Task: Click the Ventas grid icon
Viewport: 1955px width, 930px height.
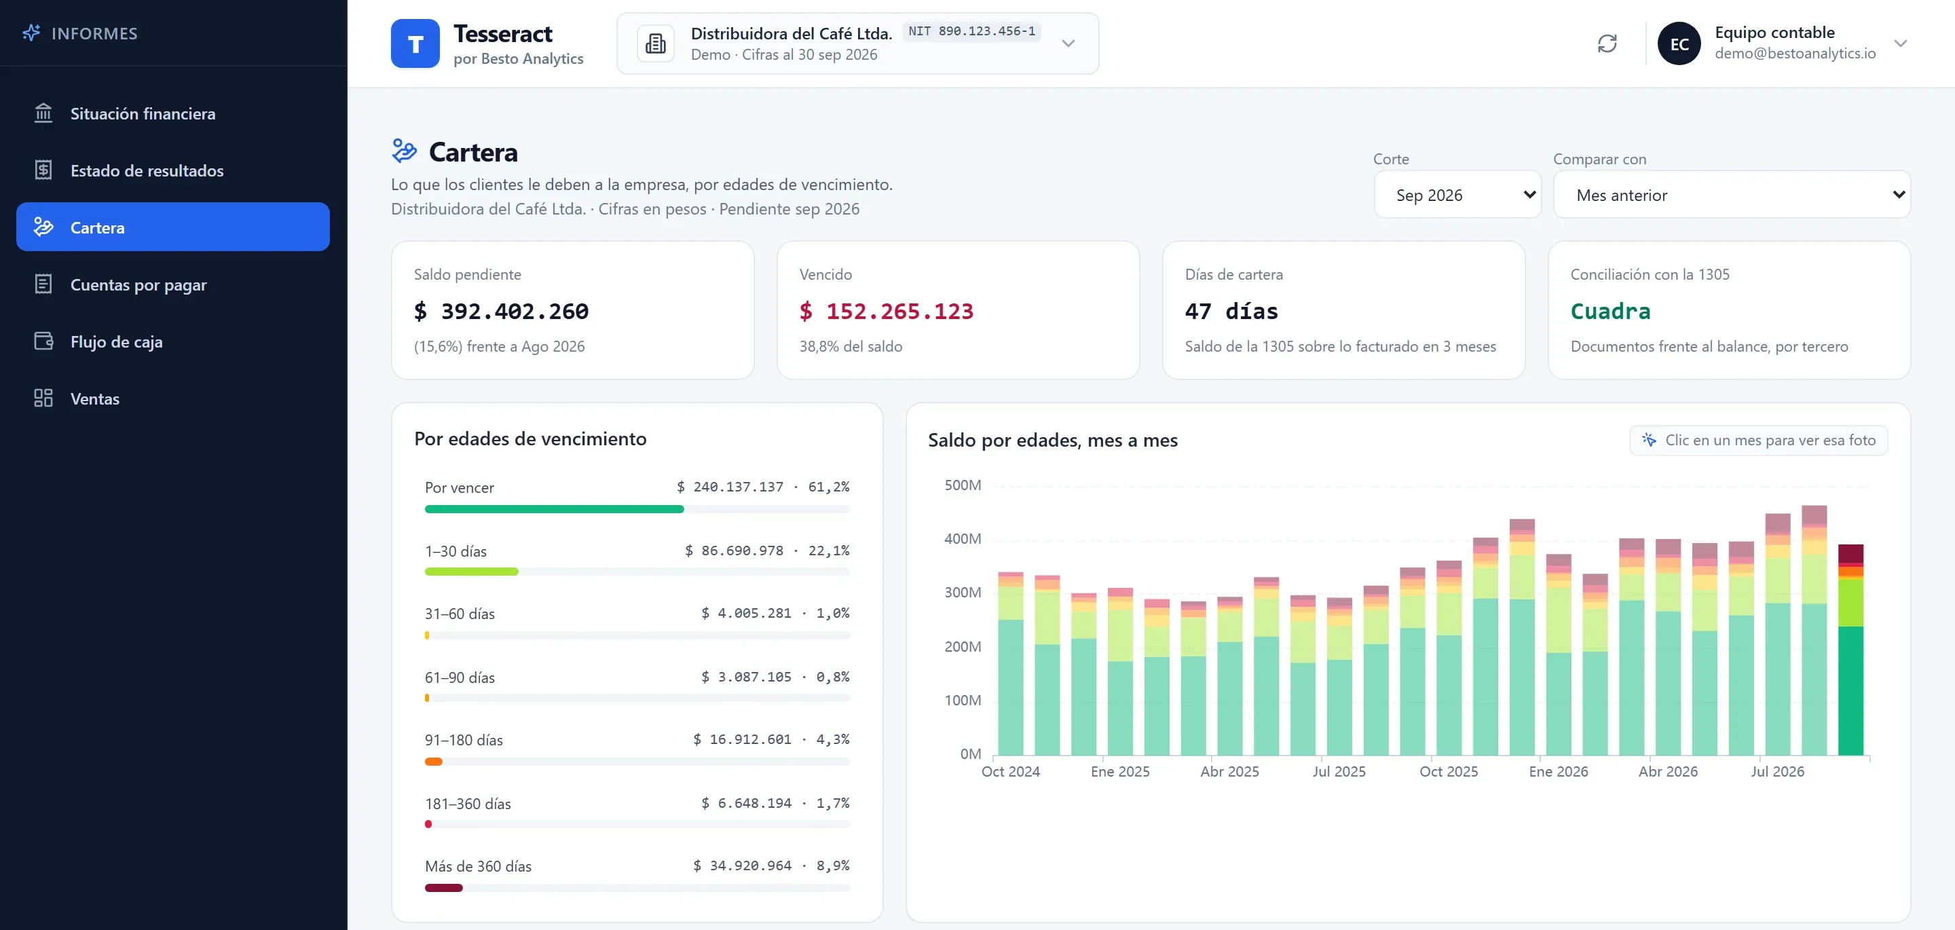Action: [43, 398]
